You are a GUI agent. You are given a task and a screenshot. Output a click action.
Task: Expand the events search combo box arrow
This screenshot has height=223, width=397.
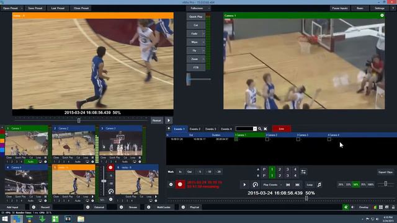255,129
